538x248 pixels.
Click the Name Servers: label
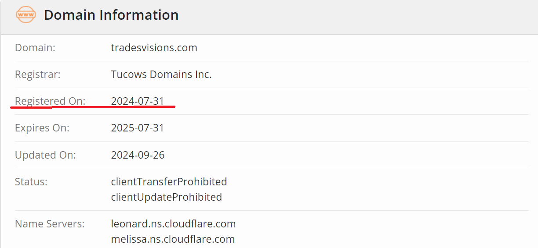pyautogui.click(x=50, y=224)
